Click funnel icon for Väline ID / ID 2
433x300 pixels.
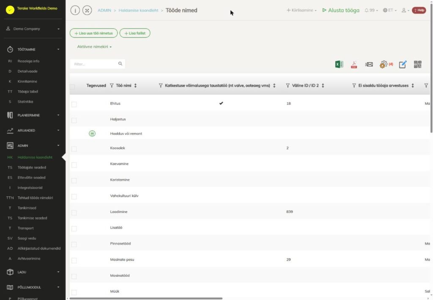288,85
